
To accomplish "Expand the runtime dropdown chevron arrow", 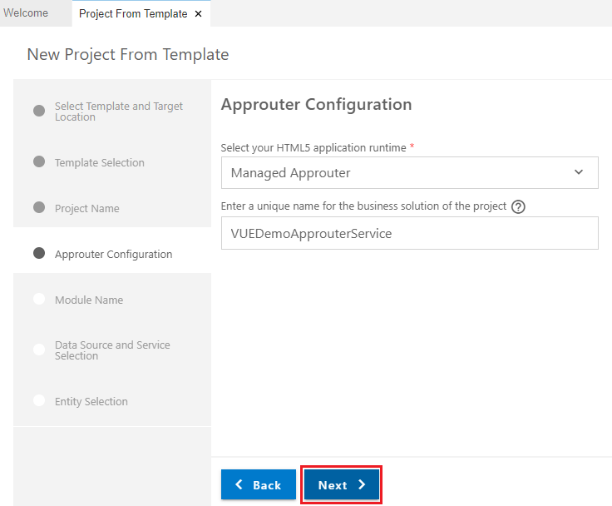I will click(x=579, y=172).
